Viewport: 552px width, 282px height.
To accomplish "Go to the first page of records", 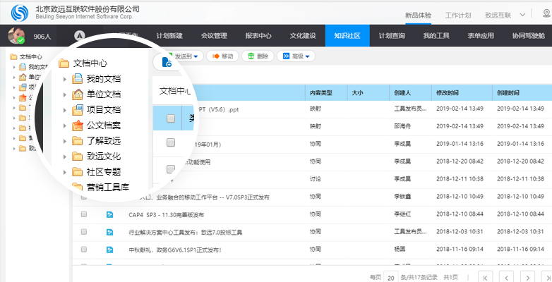I will point(485,276).
